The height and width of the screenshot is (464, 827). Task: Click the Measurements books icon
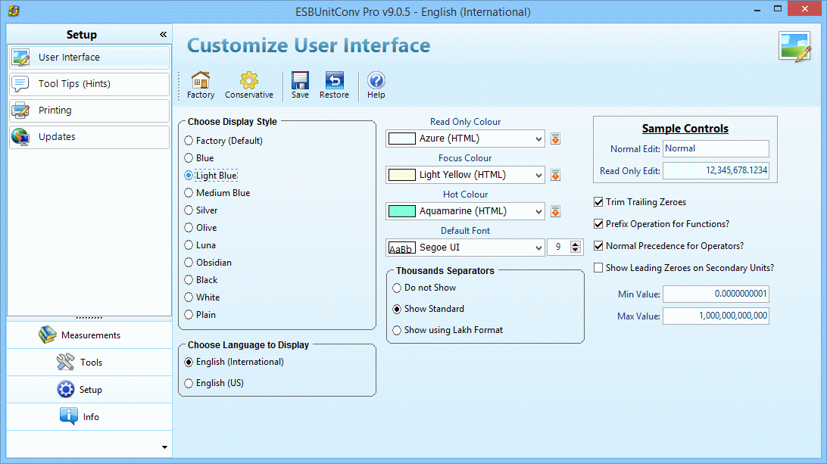click(47, 335)
